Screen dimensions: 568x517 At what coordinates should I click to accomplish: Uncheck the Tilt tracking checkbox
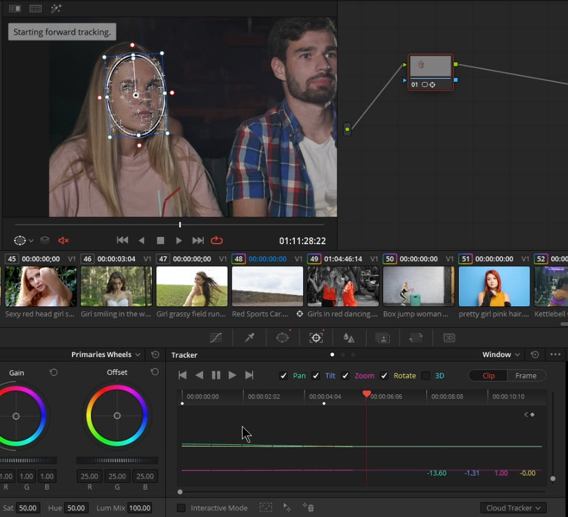(x=316, y=376)
